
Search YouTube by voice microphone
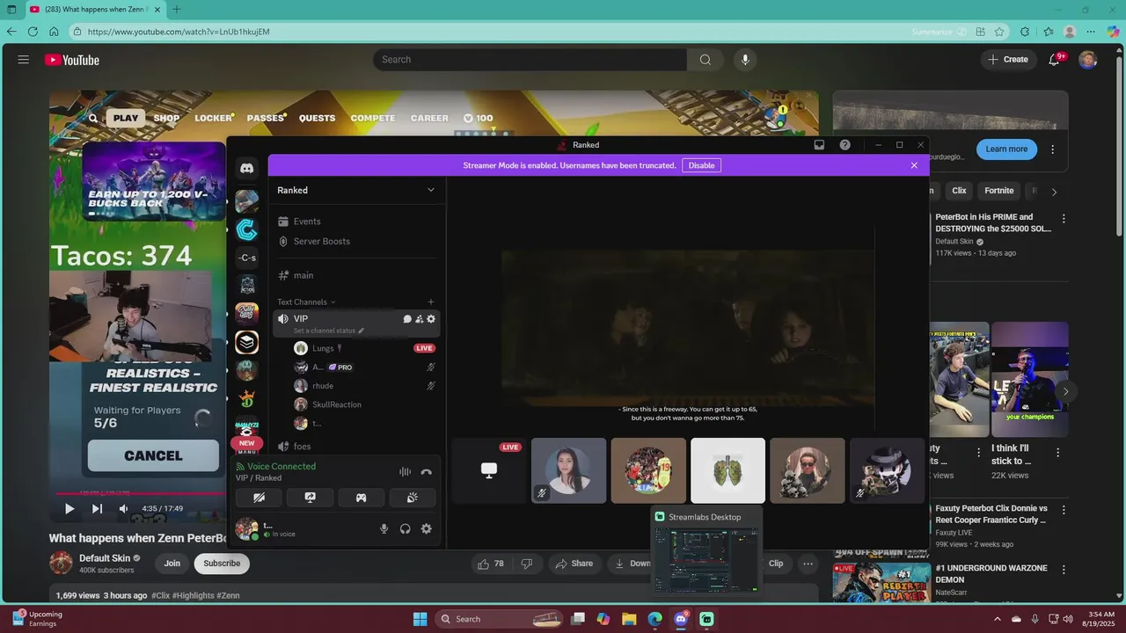click(x=745, y=60)
